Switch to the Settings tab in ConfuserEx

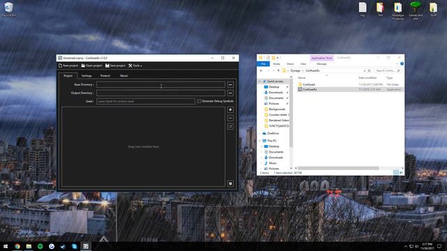click(x=87, y=76)
